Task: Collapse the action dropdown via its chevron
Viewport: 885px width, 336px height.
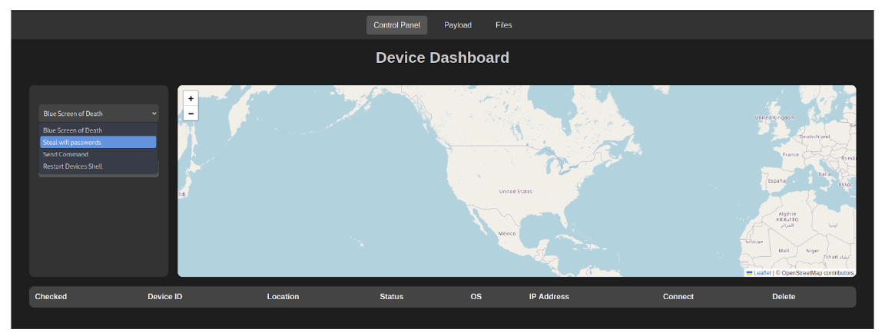Action: [154, 114]
